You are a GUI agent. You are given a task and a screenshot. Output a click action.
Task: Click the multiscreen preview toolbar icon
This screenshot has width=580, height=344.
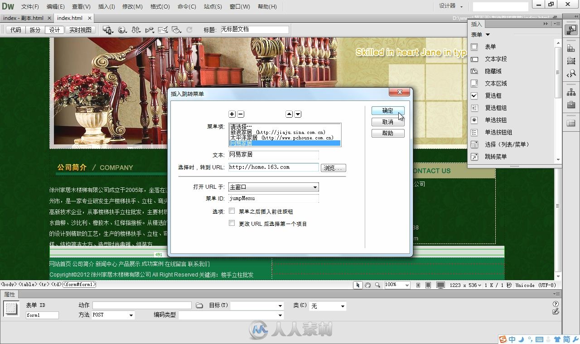[x=108, y=30]
